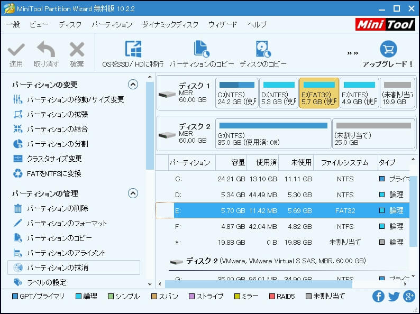Image resolution: width=420 pixels, height=314 pixels.
Task: Click the アップグレード shopping cart icon
Action: click(388, 49)
